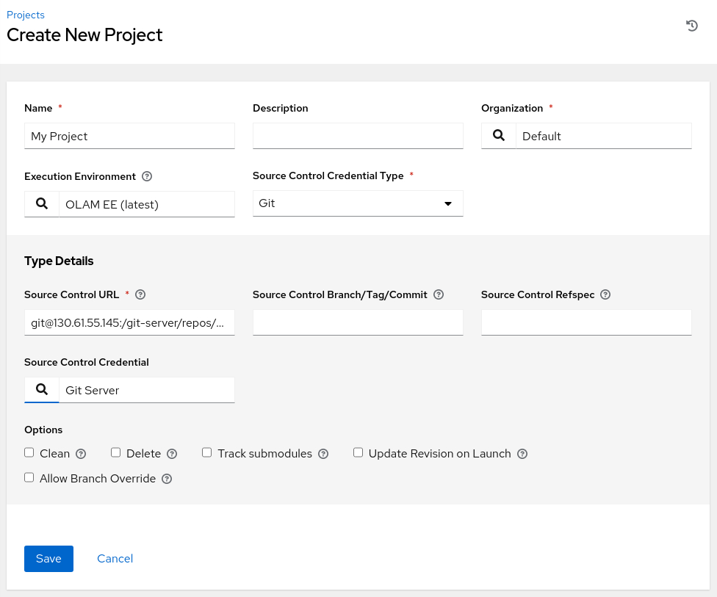The height and width of the screenshot is (597, 717).
Task: Show help for Execution Environment
Action: point(147,176)
